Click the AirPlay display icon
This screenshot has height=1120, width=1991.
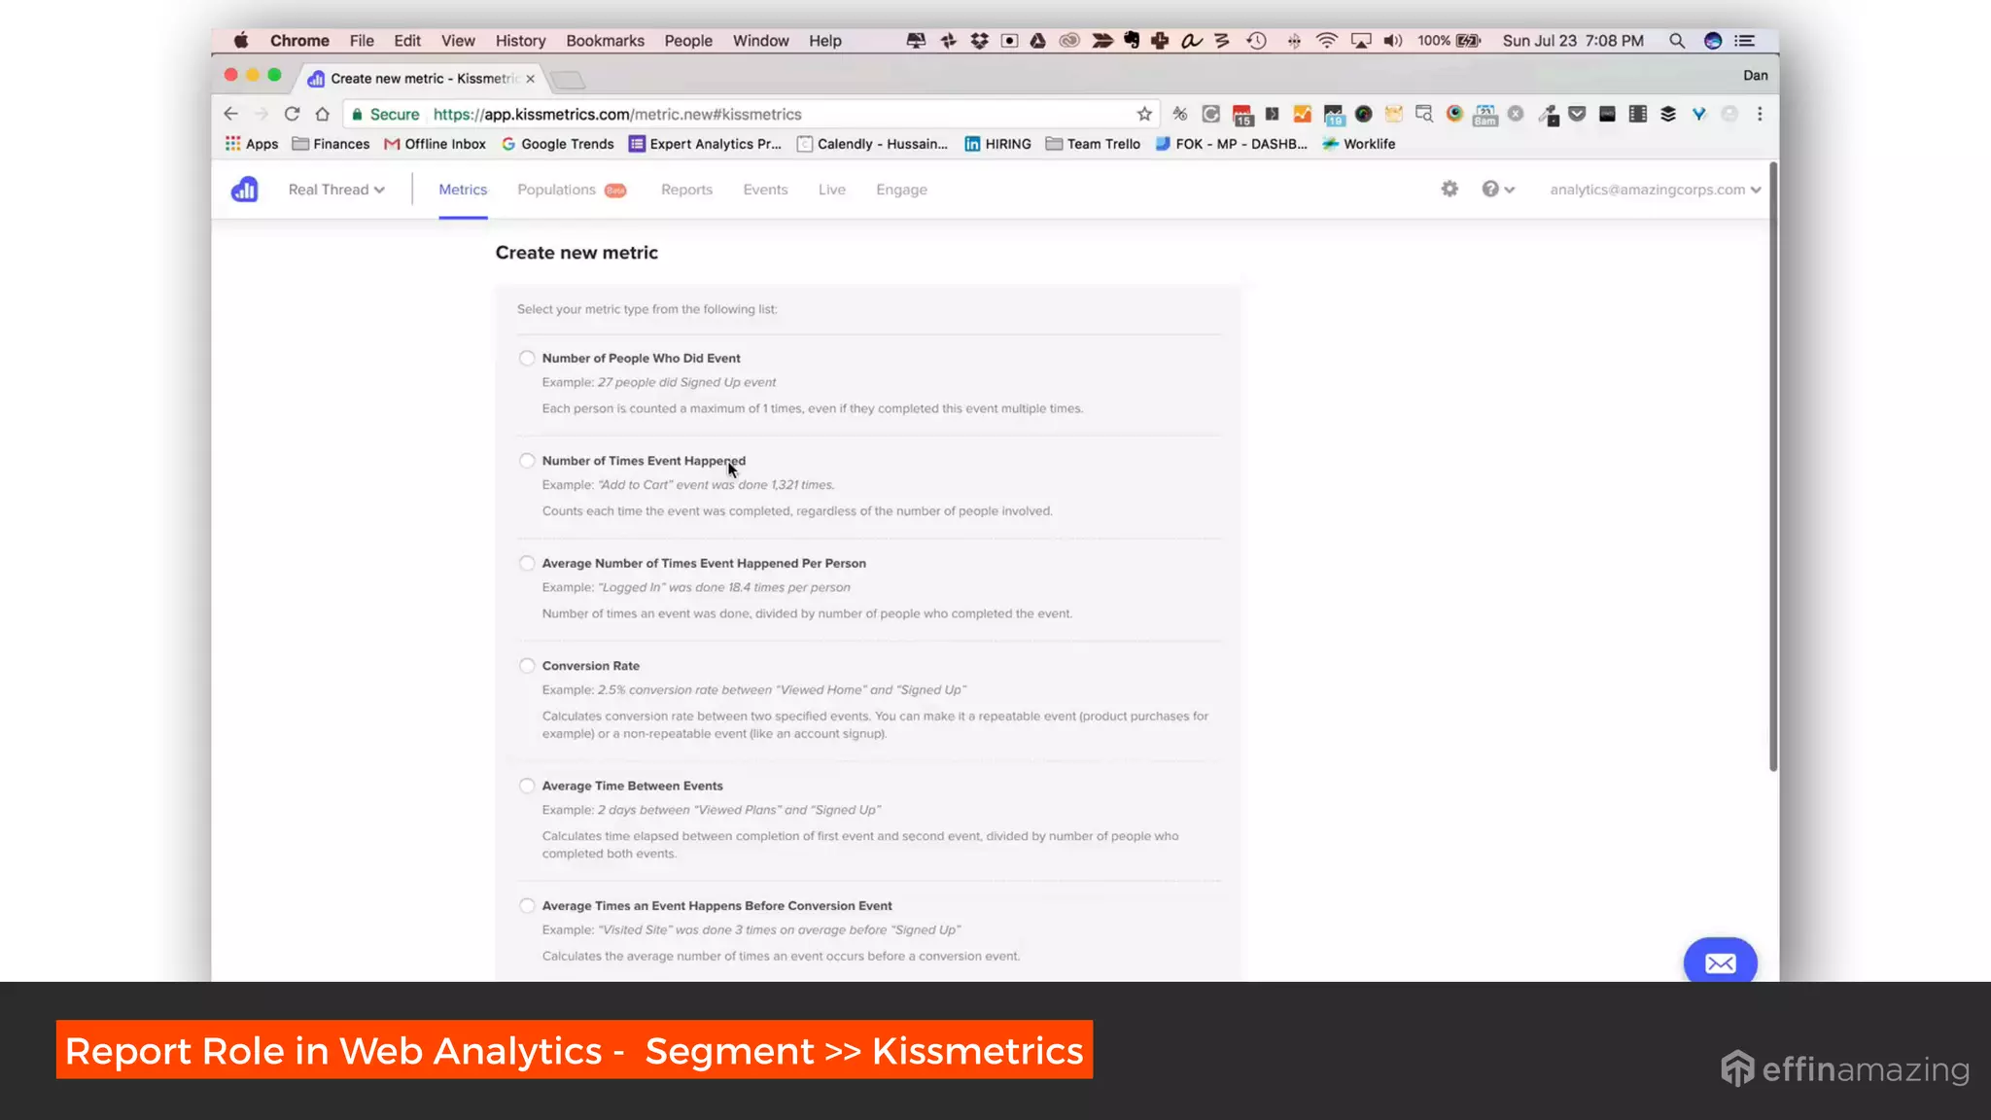point(1361,41)
